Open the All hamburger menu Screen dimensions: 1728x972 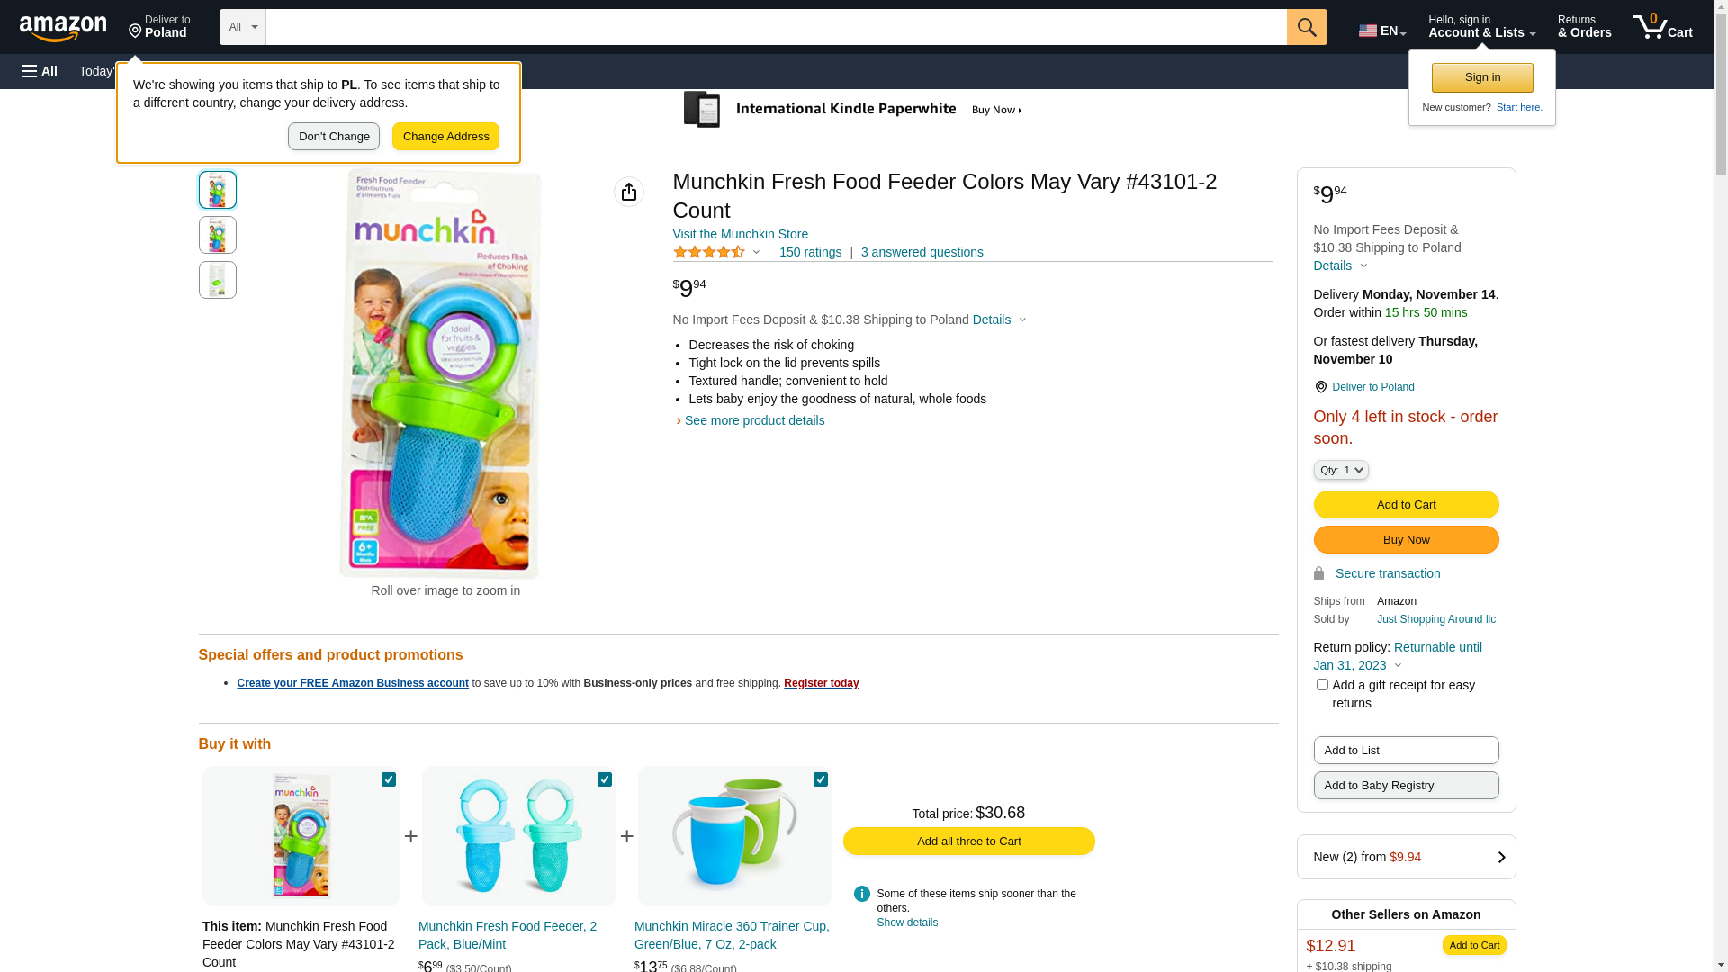(x=40, y=71)
